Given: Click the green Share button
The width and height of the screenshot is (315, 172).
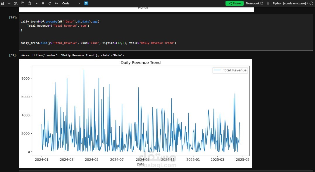Looking at the screenshot, I should tap(235, 4).
